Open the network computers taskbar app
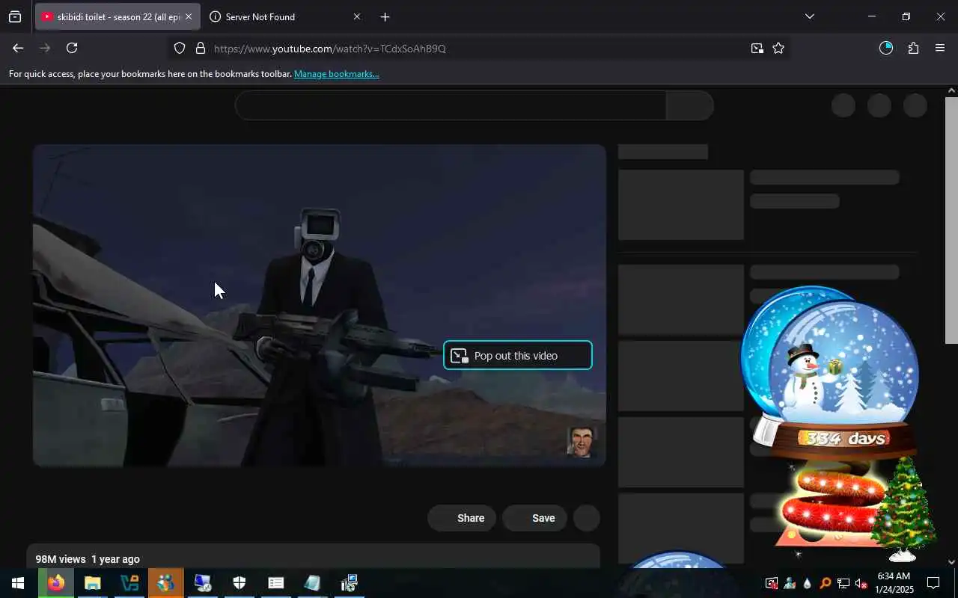Viewport: 958px width, 598px height. pos(349,583)
